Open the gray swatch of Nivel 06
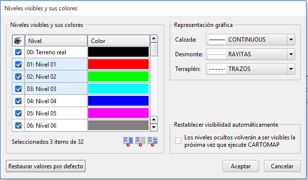The width and height of the screenshot is (308, 180). 118,125
